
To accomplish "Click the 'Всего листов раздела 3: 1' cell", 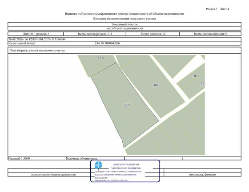I will pos(95,34).
